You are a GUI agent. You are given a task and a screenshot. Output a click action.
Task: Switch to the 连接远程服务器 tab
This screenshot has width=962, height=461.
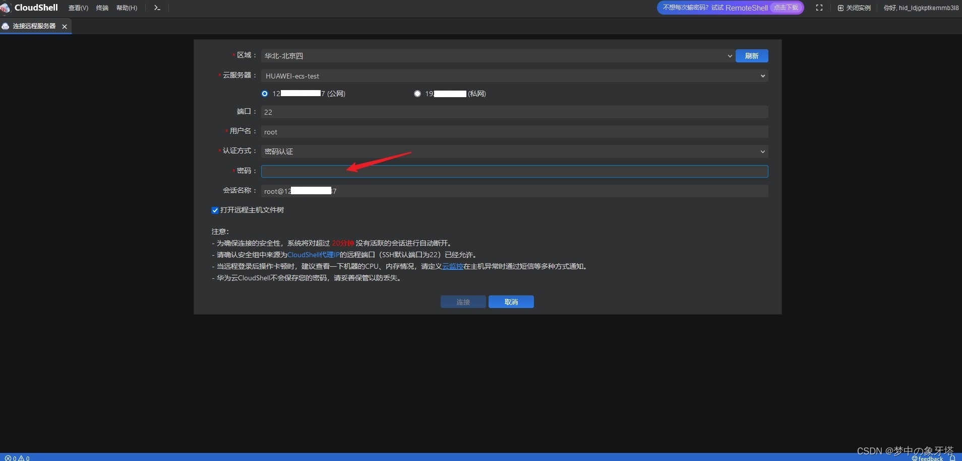(34, 26)
